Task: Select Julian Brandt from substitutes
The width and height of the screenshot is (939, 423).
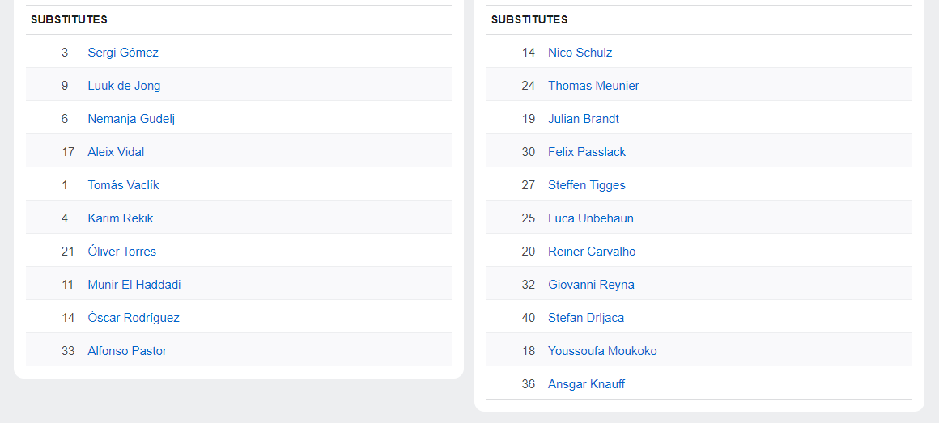Action: tap(583, 119)
